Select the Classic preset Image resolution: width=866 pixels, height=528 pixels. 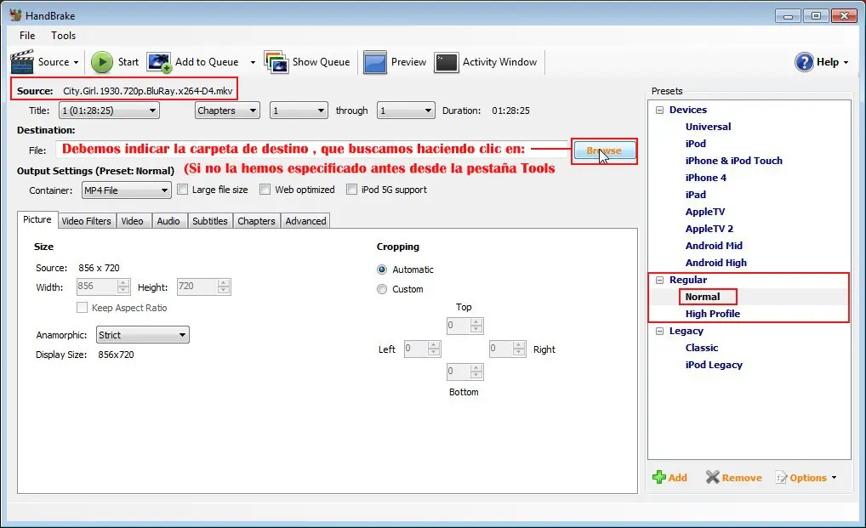[702, 348]
